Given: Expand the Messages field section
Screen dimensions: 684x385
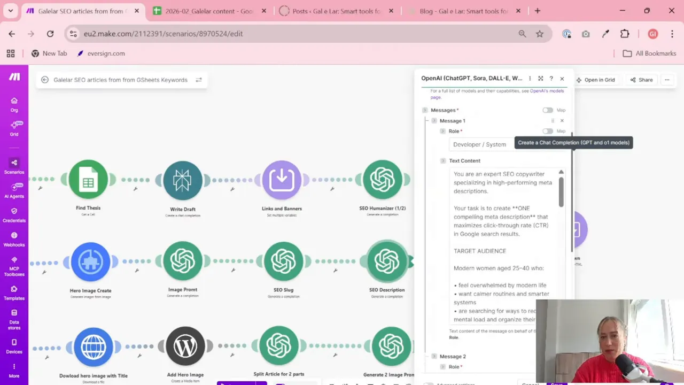Looking at the screenshot, I should pos(425,110).
